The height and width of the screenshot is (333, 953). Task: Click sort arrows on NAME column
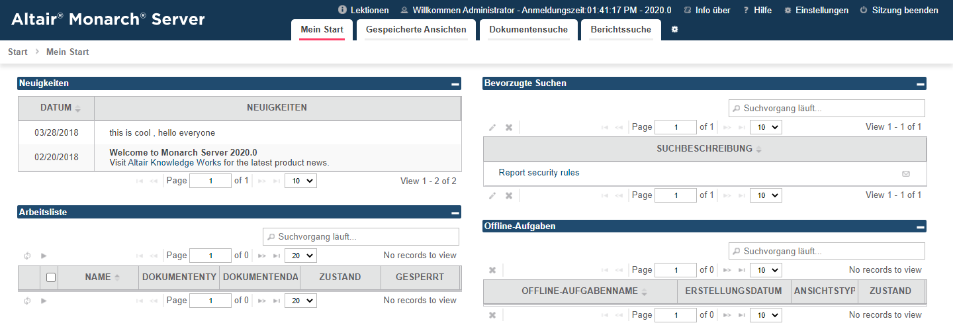[x=117, y=277]
